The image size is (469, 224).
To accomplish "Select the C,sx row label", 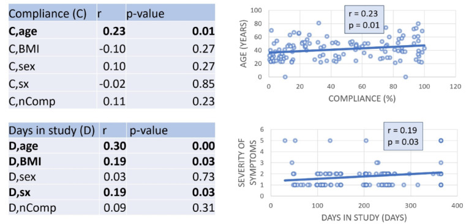I will (20, 84).
